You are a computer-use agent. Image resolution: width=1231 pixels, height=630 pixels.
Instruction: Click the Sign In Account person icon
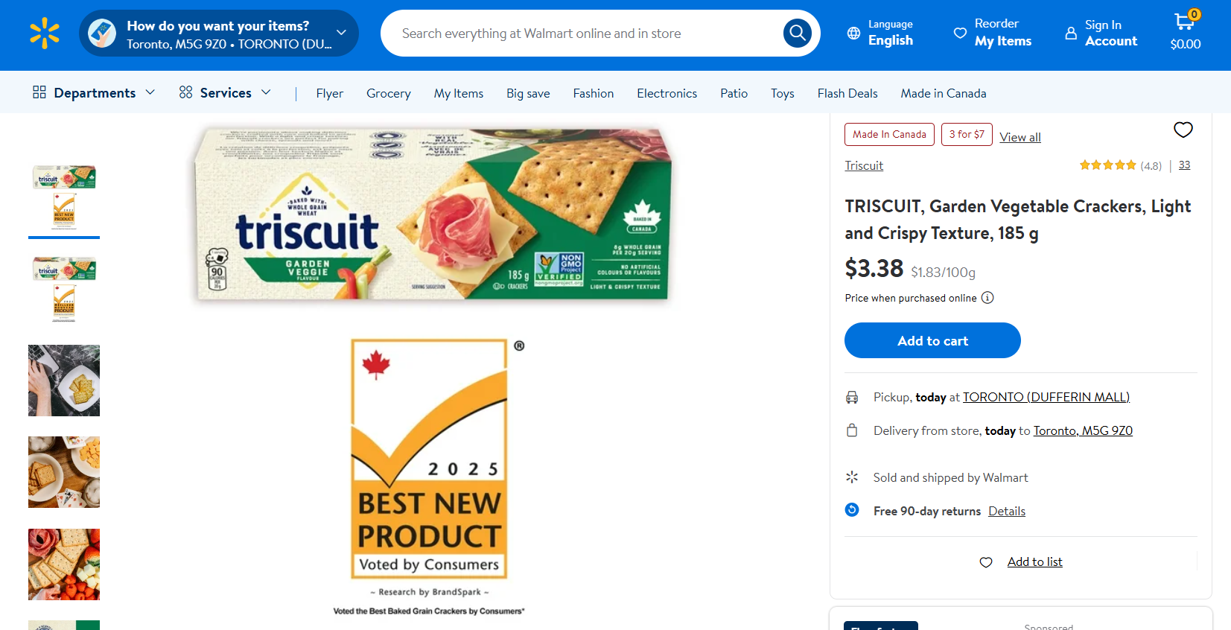[x=1071, y=34]
